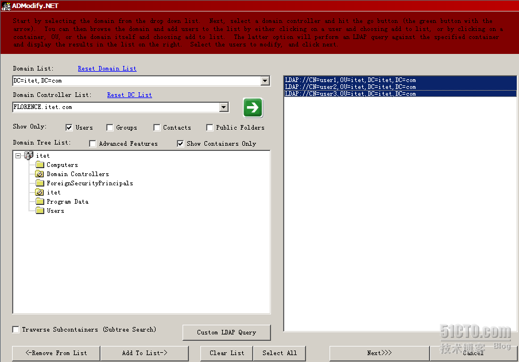Uncheck Show Containers Only

180,143
